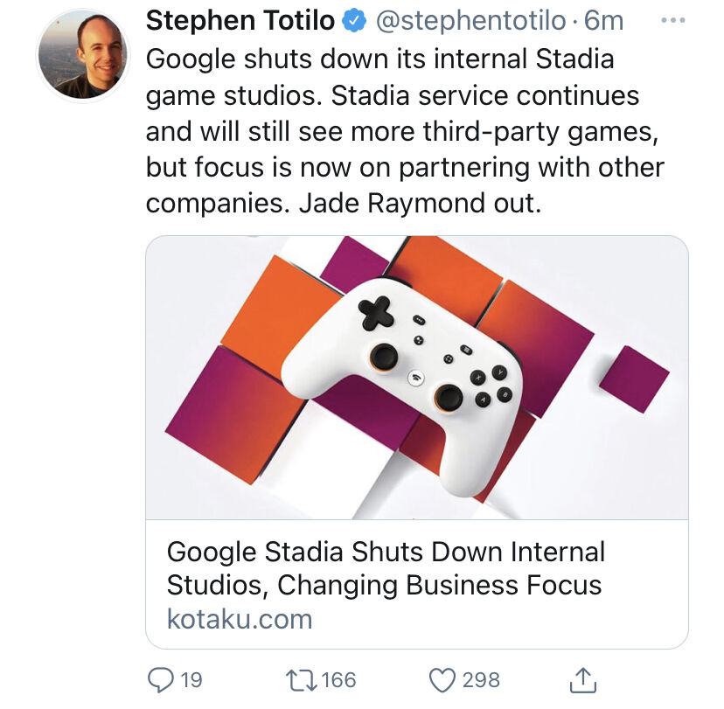Visit the kotaku.com domain link

coord(240,619)
